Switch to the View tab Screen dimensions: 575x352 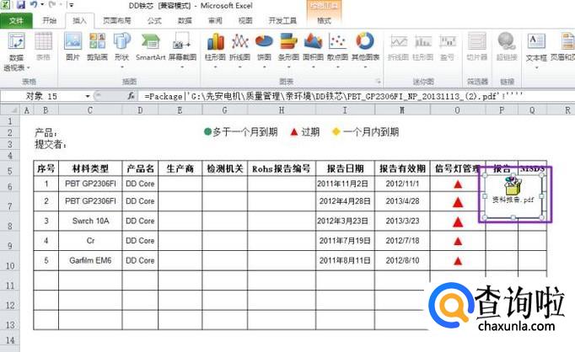[x=245, y=21]
